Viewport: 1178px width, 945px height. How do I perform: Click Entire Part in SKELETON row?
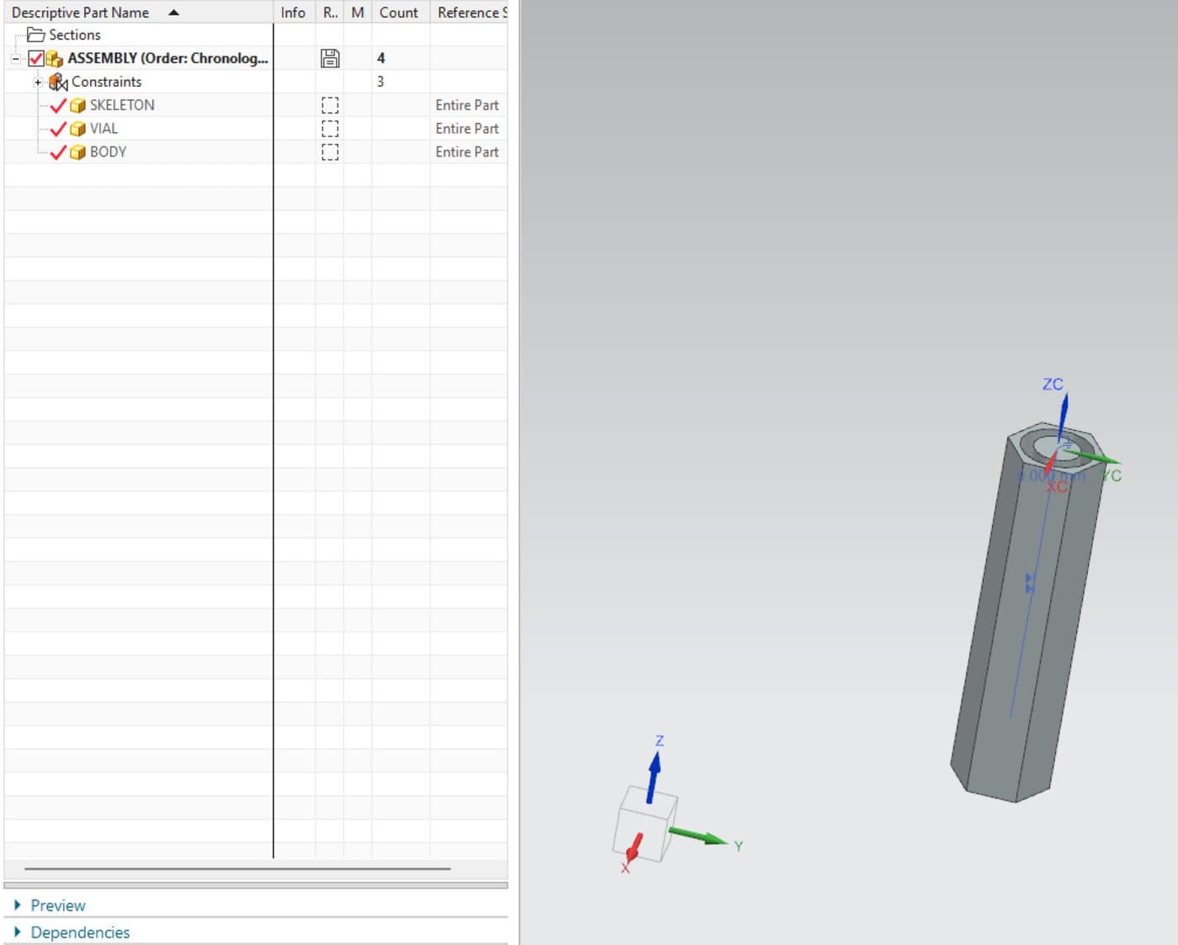point(467,105)
